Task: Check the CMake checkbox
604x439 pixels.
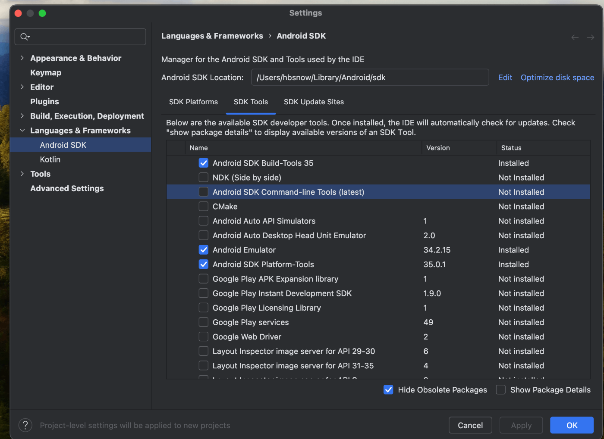Action: coord(204,206)
